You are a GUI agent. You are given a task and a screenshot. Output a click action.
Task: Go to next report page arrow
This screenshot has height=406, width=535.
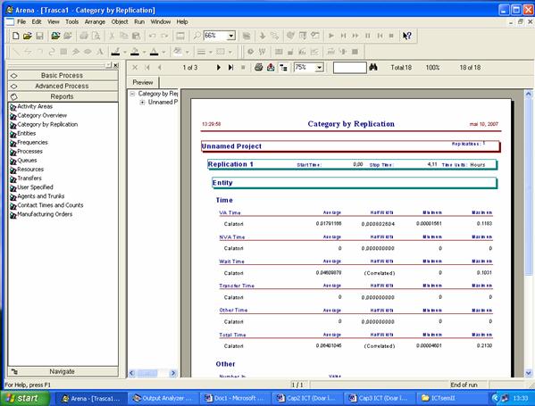218,68
